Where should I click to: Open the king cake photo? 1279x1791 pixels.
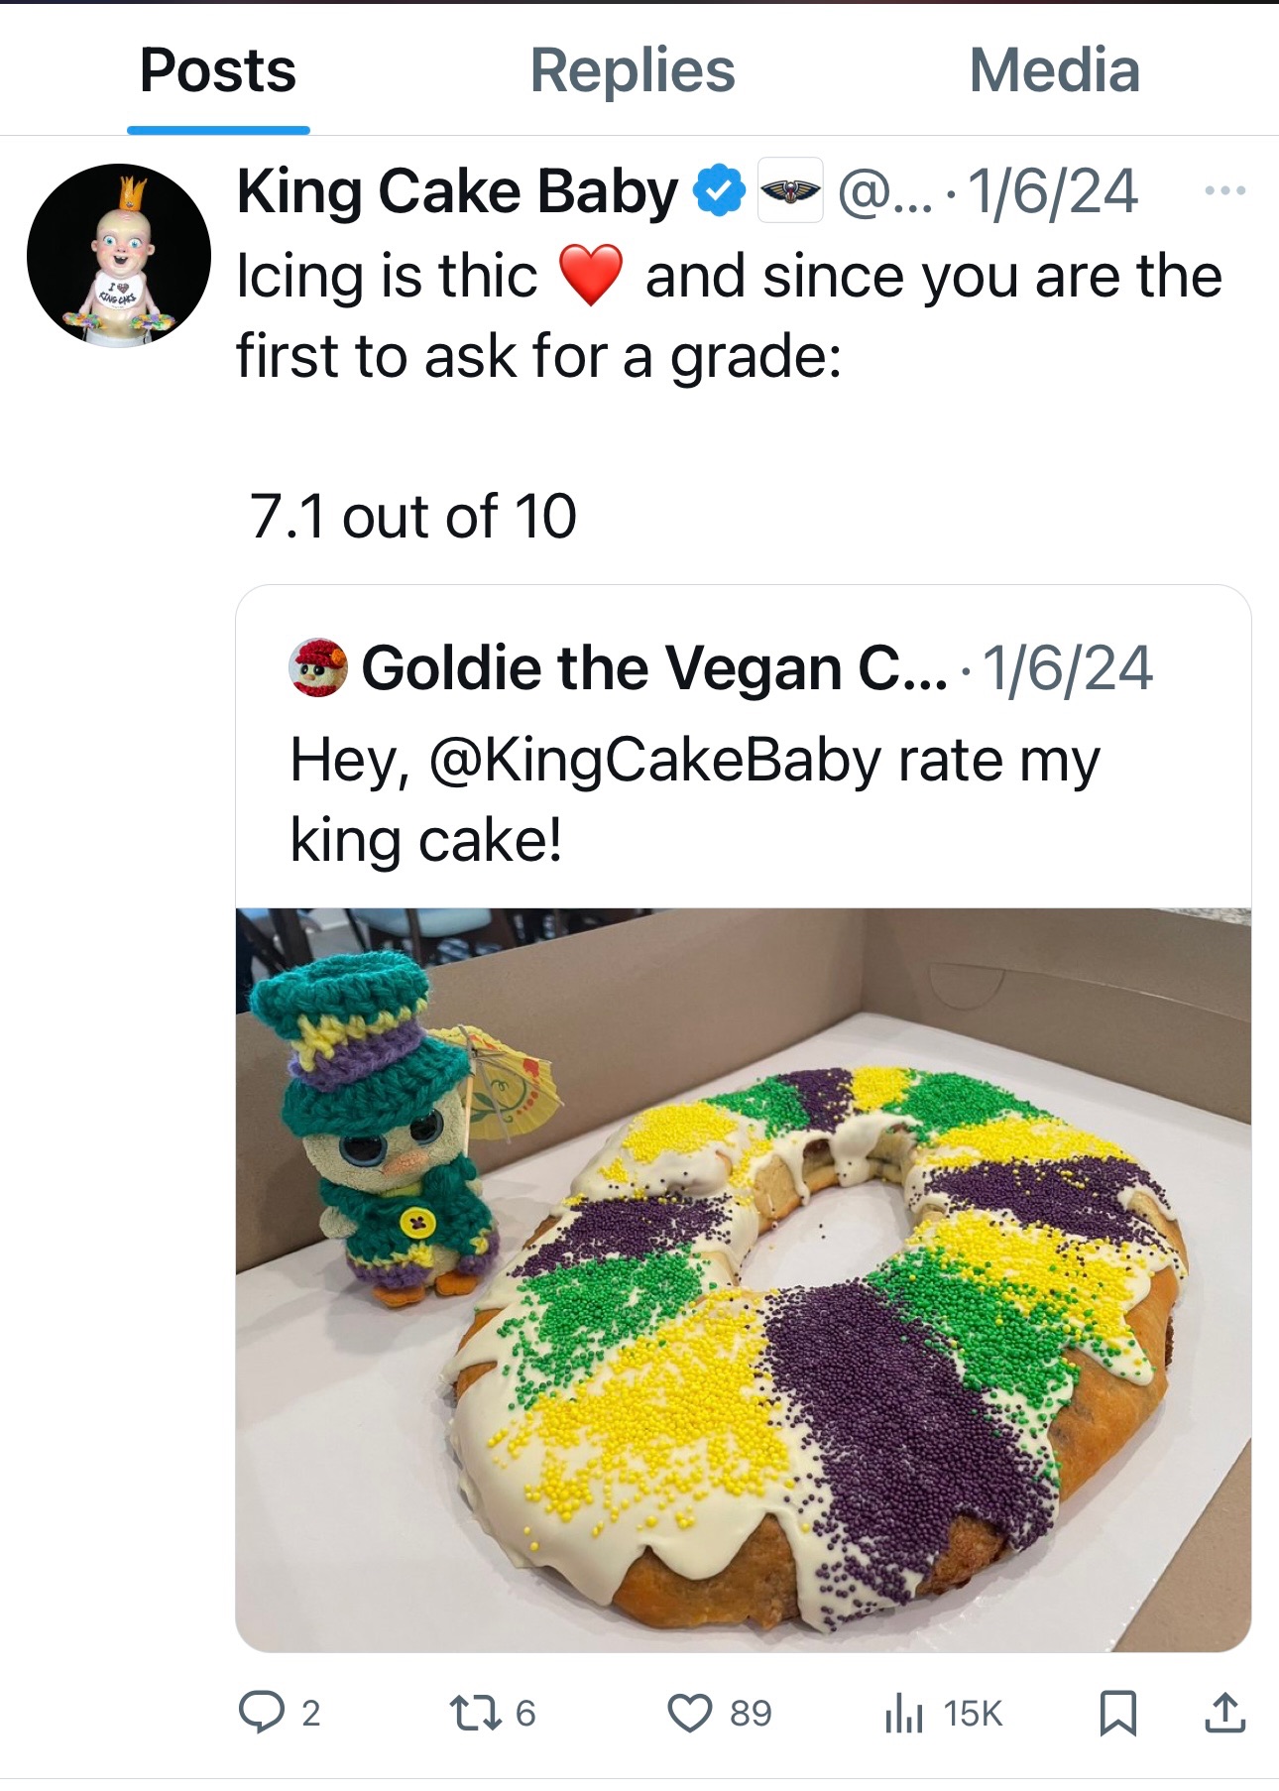(743, 1279)
